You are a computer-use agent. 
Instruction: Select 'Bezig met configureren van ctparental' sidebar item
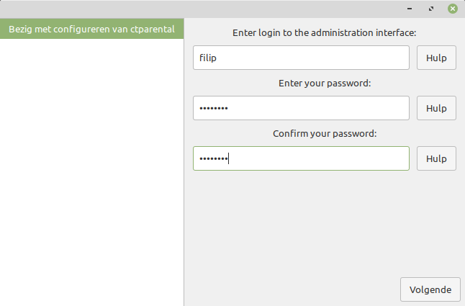click(91, 29)
